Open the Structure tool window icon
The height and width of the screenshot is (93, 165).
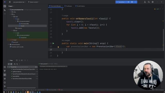point(5,10)
